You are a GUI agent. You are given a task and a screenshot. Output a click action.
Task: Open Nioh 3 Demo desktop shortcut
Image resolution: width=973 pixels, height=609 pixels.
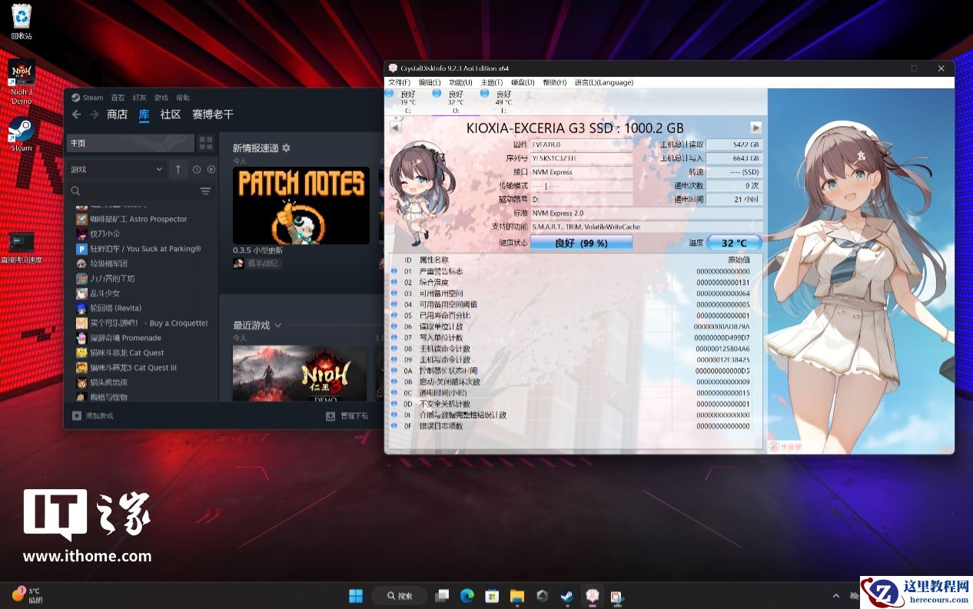[x=22, y=82]
